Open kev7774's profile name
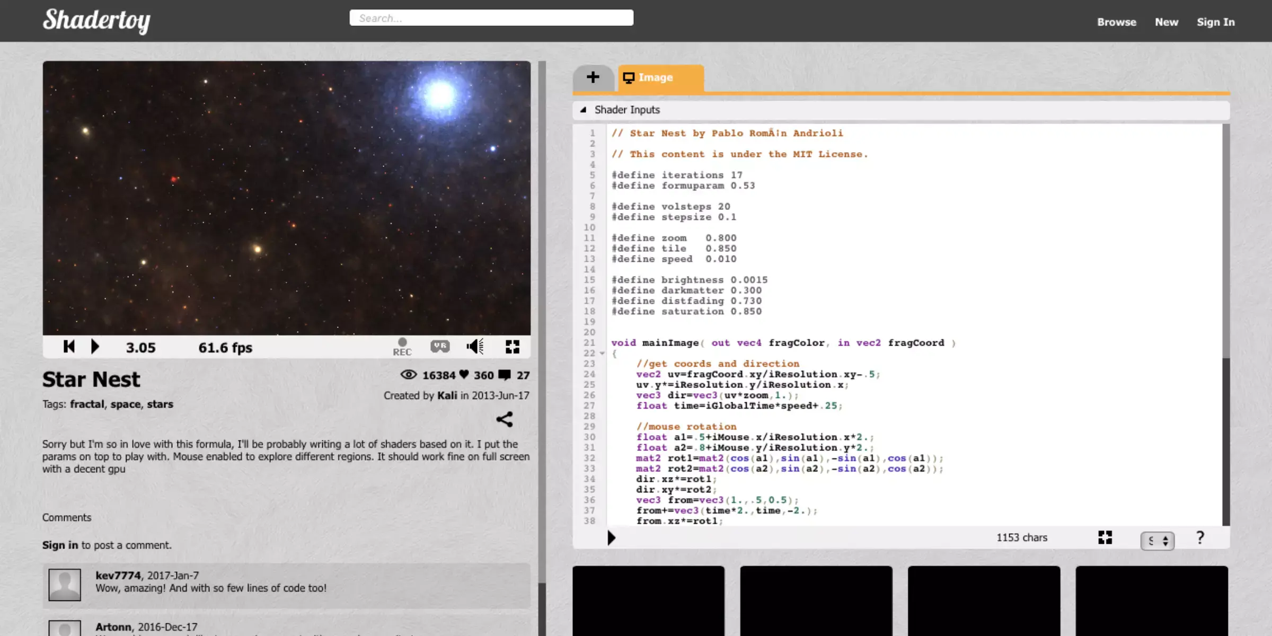Viewport: 1272px width, 636px height. (118, 575)
